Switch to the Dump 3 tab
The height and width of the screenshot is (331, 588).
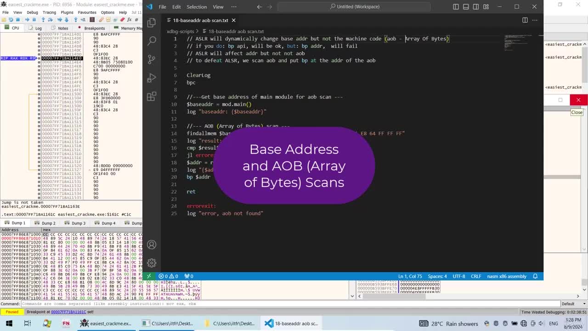75,223
